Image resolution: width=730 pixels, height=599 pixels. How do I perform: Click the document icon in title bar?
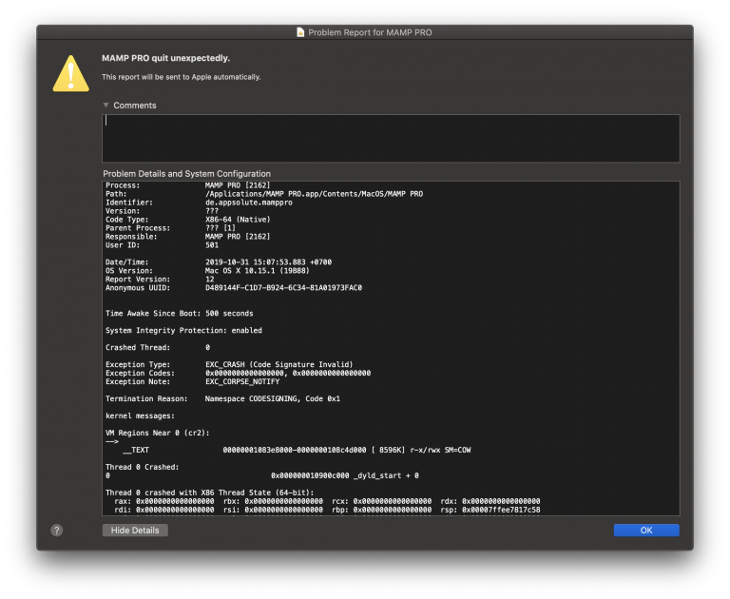[x=300, y=32]
